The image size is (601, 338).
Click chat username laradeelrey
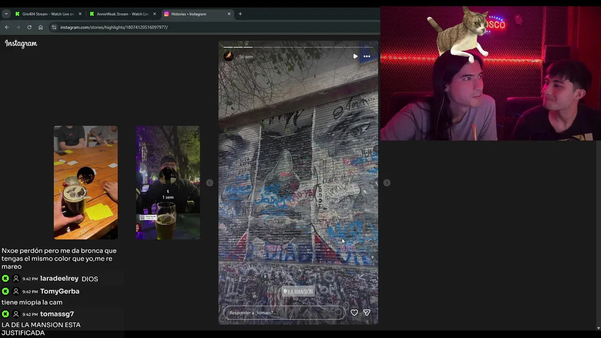pyautogui.click(x=59, y=279)
